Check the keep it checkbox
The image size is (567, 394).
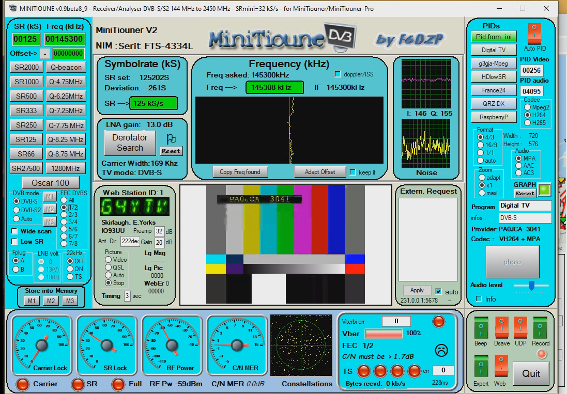click(353, 172)
